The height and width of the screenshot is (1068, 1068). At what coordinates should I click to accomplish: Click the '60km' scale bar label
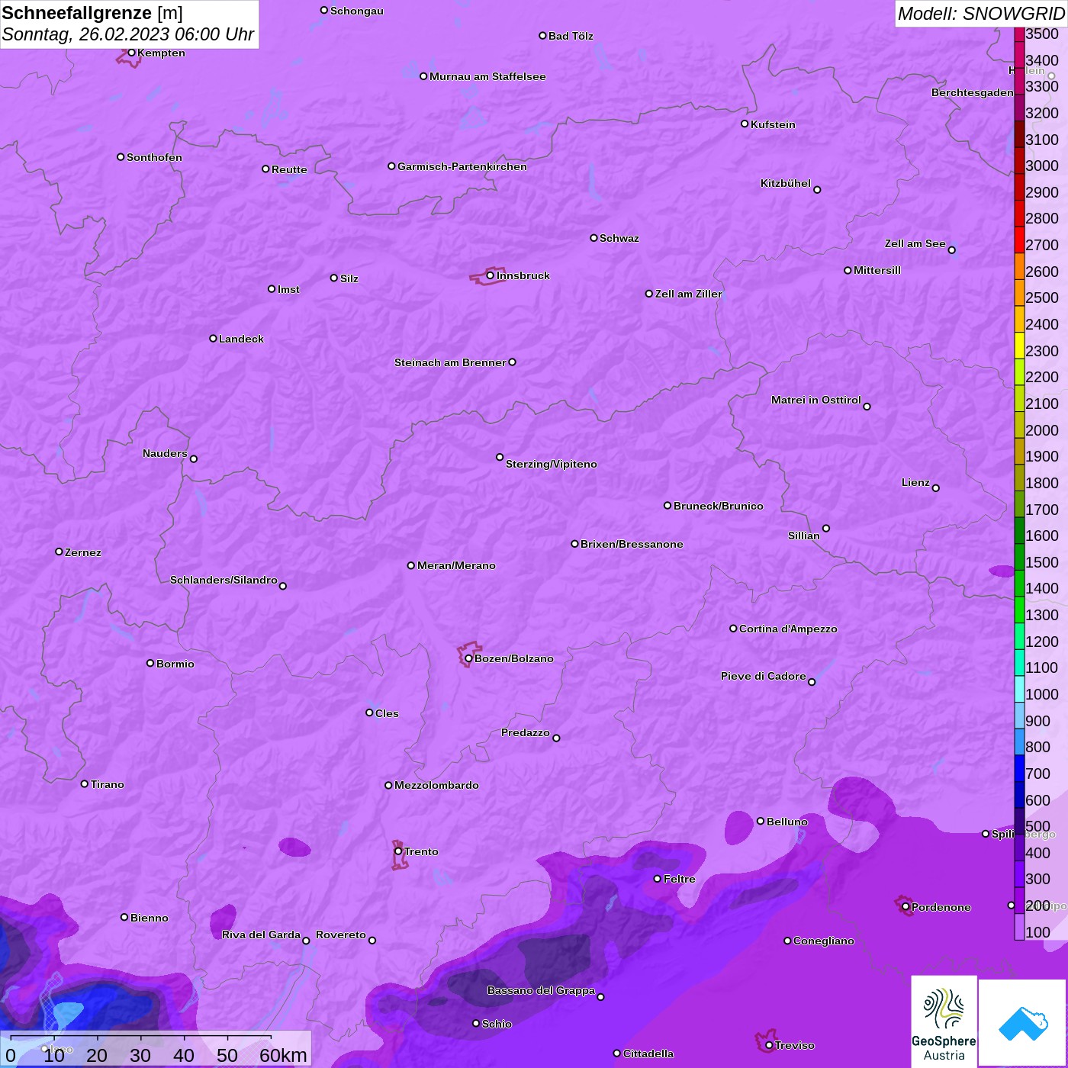pyautogui.click(x=283, y=1055)
